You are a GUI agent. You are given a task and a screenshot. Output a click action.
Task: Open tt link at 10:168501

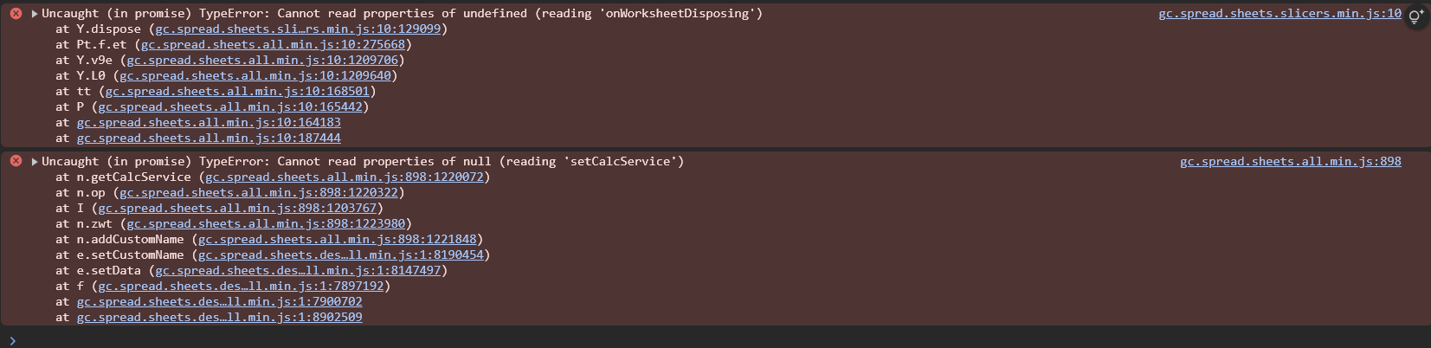(237, 92)
